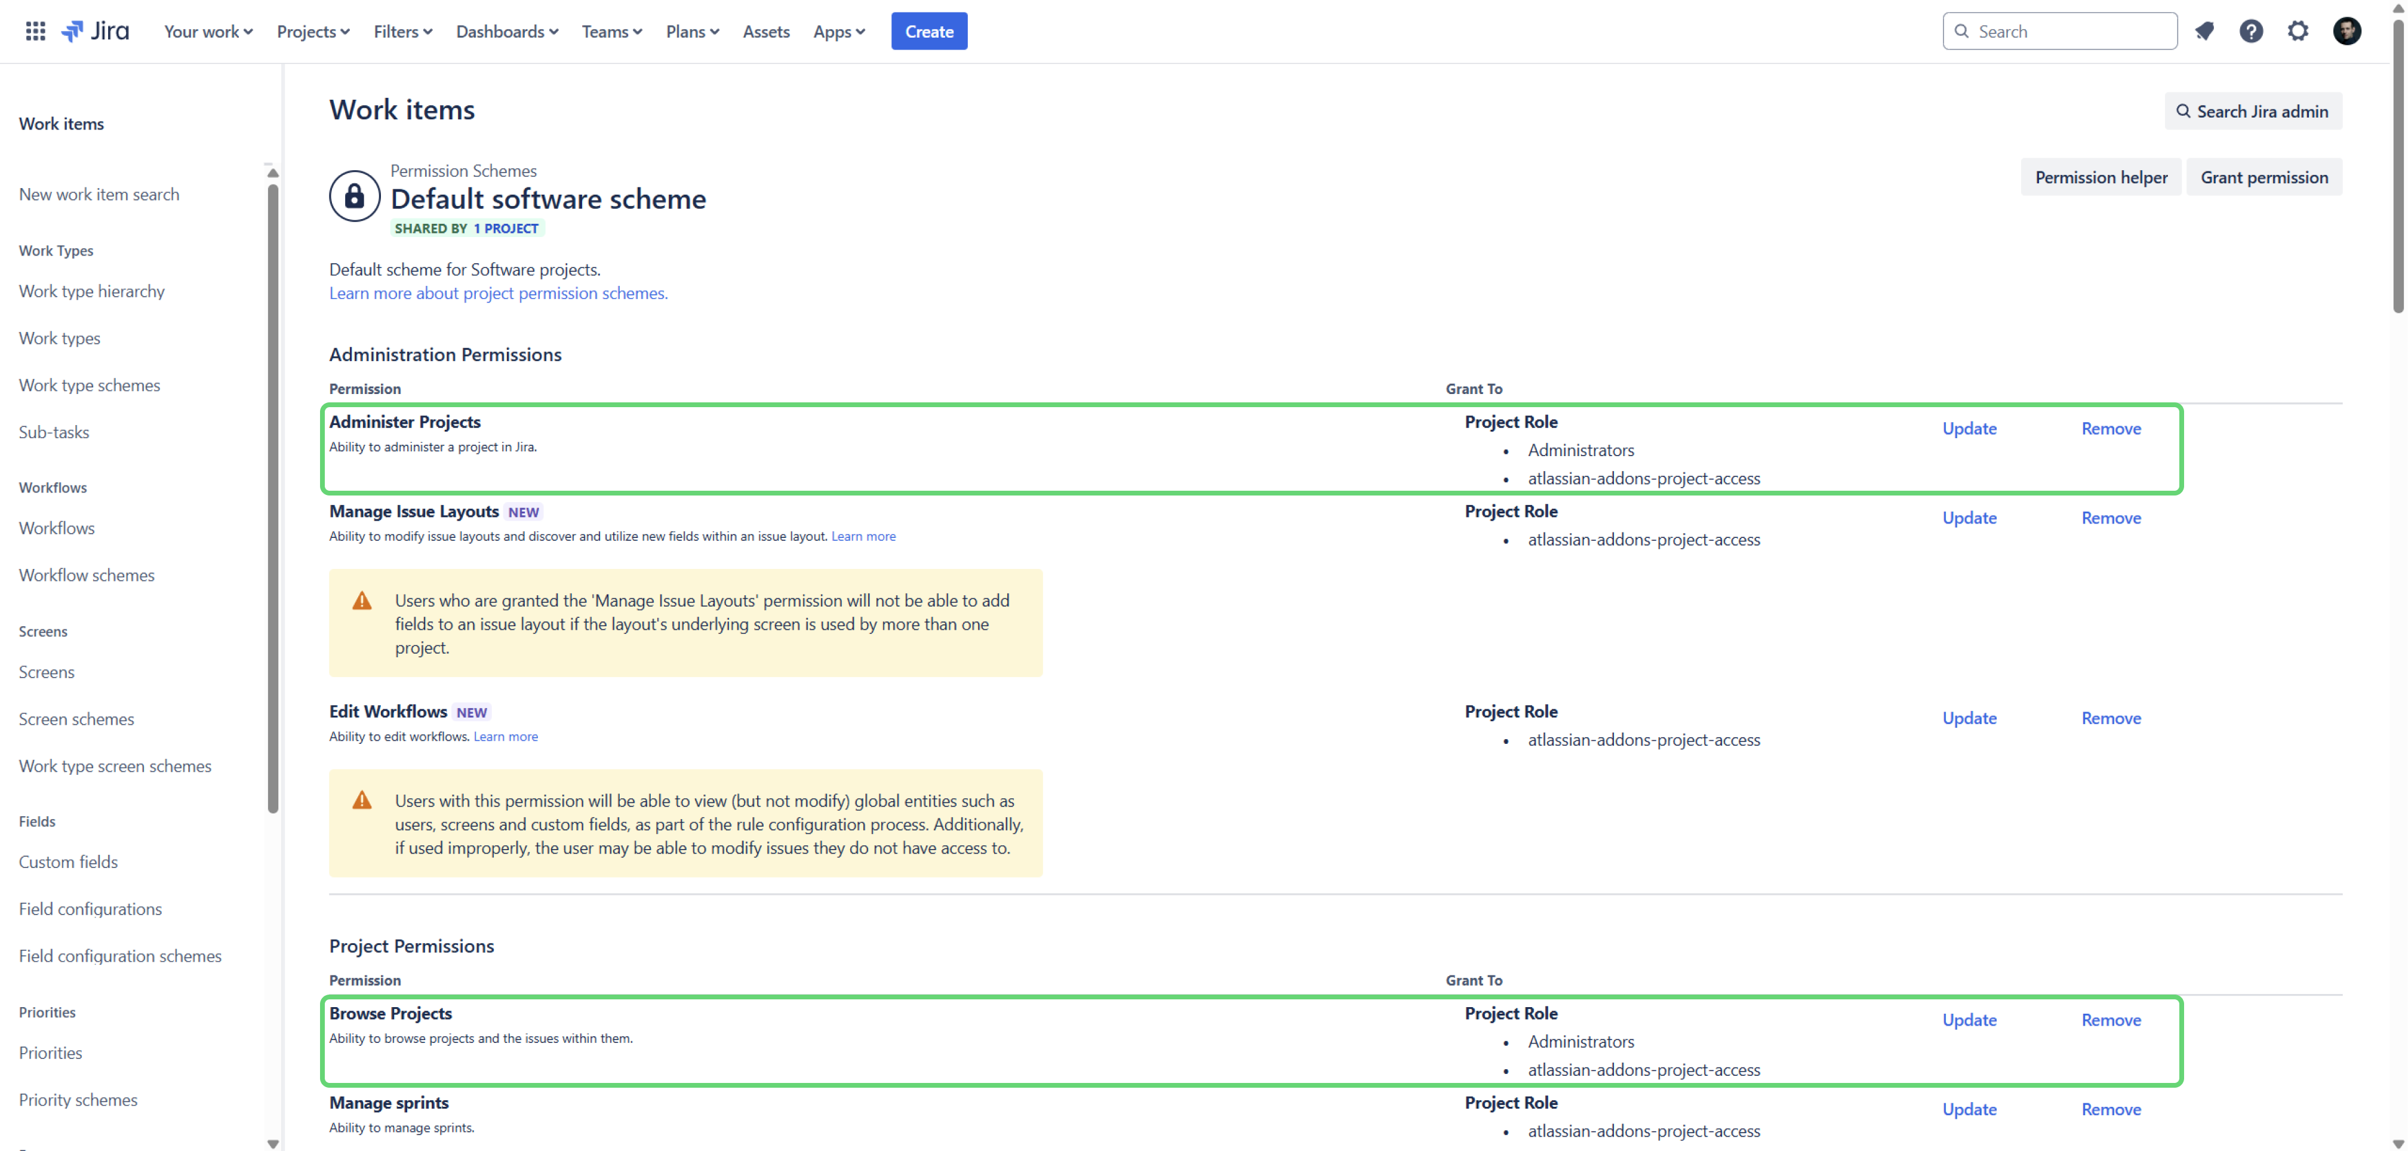The image size is (2408, 1151).
Task: Select Workflow schemes in the sidebar
Action: 86,574
